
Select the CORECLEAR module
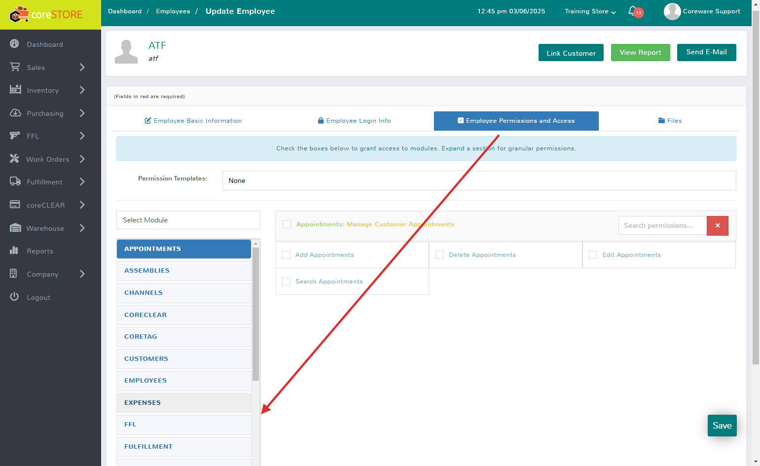click(184, 315)
